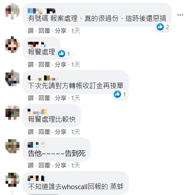Like the 有號碼 報案處理 comment
The height and width of the screenshot is (195, 193).
click(31, 30)
